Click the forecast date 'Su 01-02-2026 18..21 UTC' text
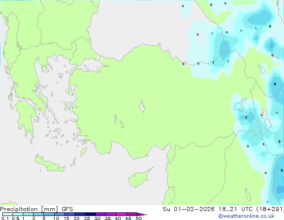 pos(207,209)
